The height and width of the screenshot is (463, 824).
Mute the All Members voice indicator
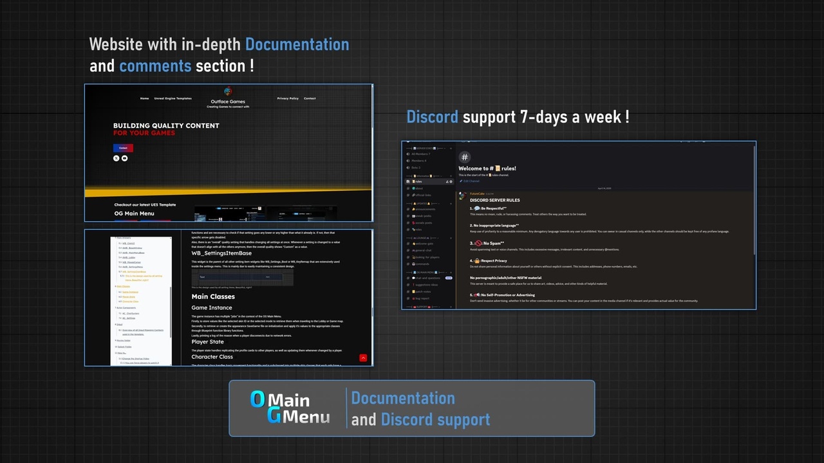407,152
